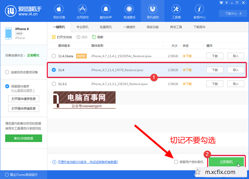Click the info icon beside iOS upgrade link

click(x=54, y=162)
